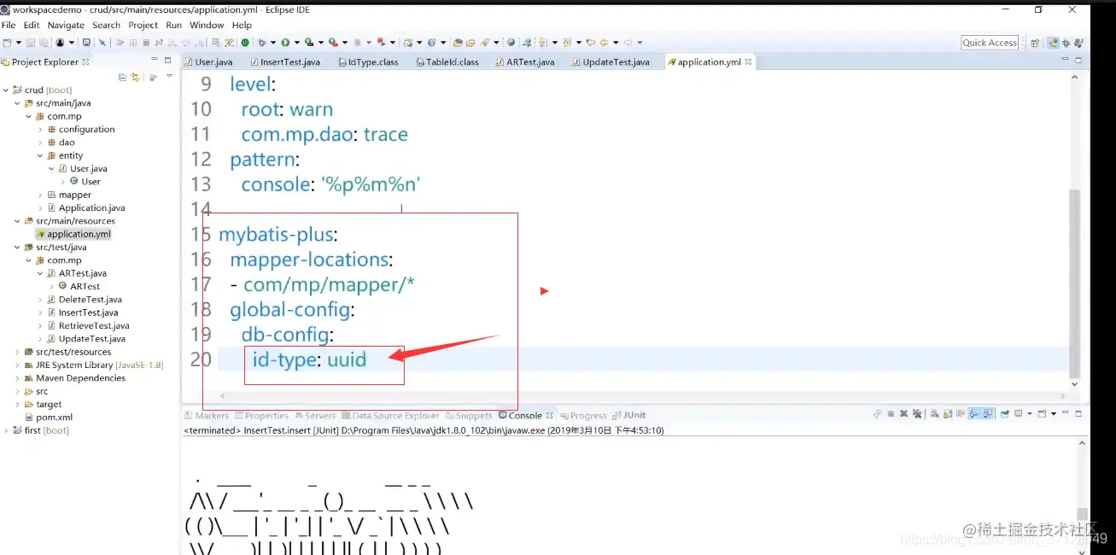Maximize the editor area
The width and height of the screenshot is (1116, 555).
tap(1078, 60)
